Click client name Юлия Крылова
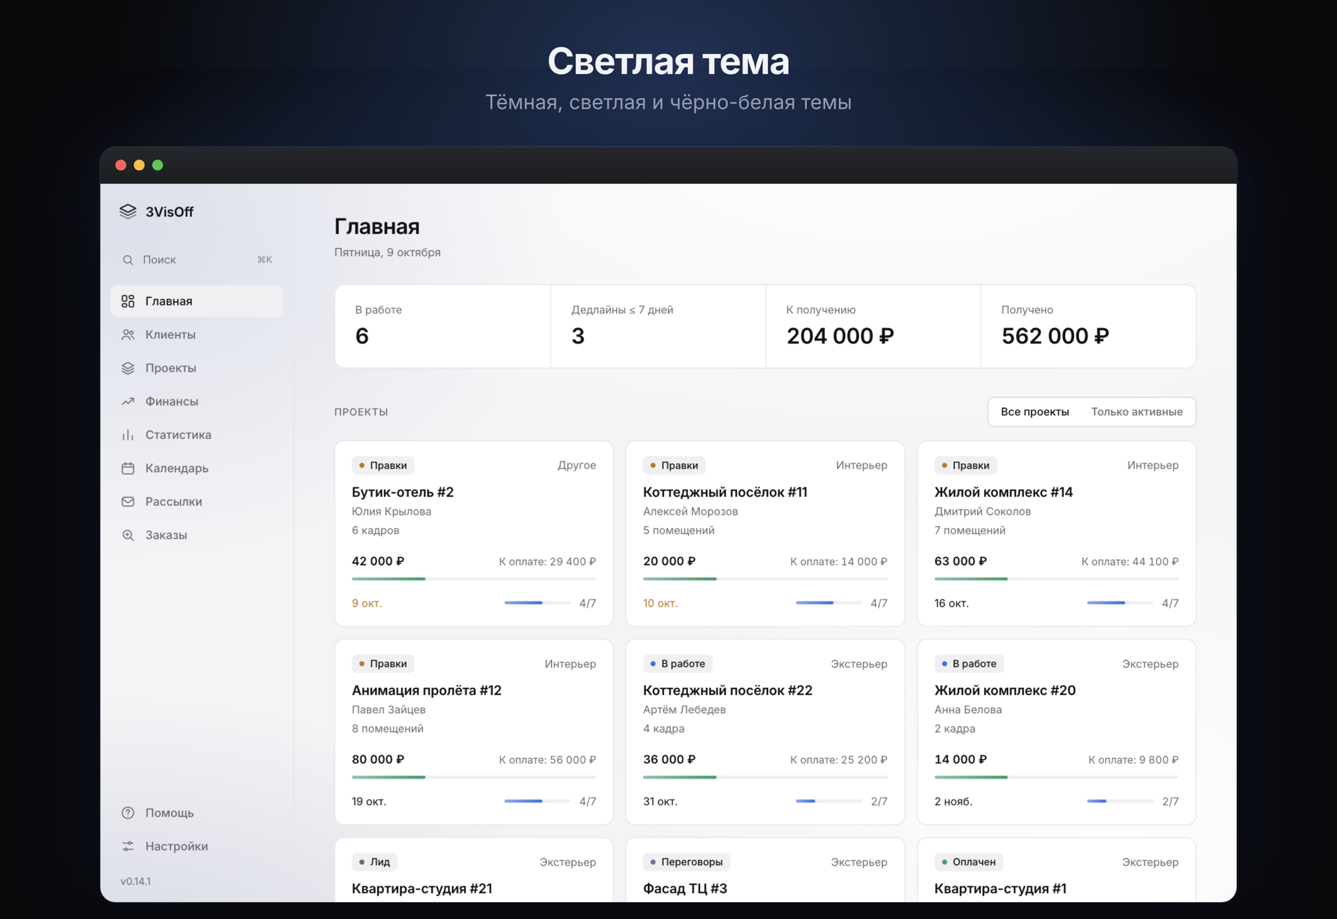This screenshot has height=919, width=1337. coord(392,511)
